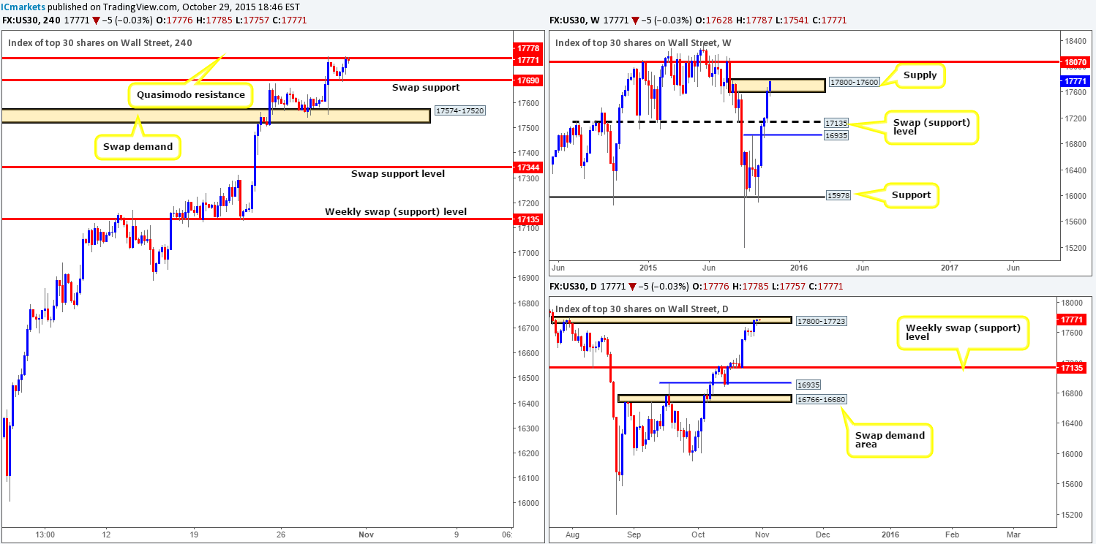This screenshot has width=1096, height=544.
Task: Select the 'Swap (support) level' callout on weekly chart
Action: (930, 128)
